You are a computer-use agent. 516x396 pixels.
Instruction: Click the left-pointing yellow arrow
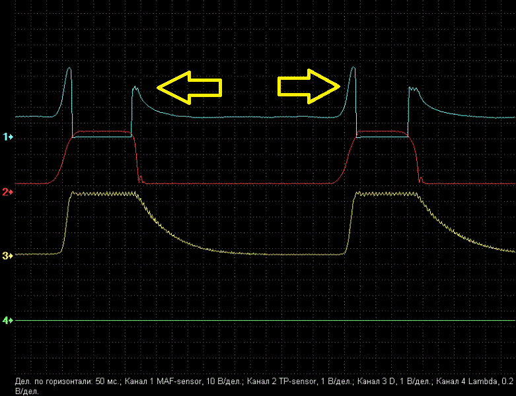coord(188,88)
